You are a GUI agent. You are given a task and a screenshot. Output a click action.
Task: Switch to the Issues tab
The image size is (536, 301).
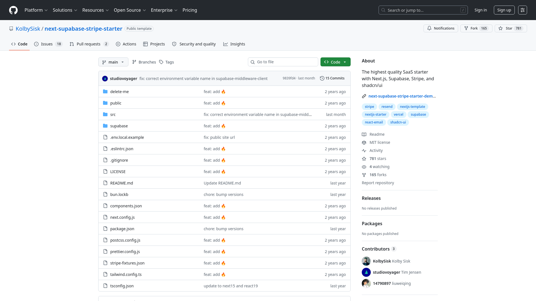[48, 44]
